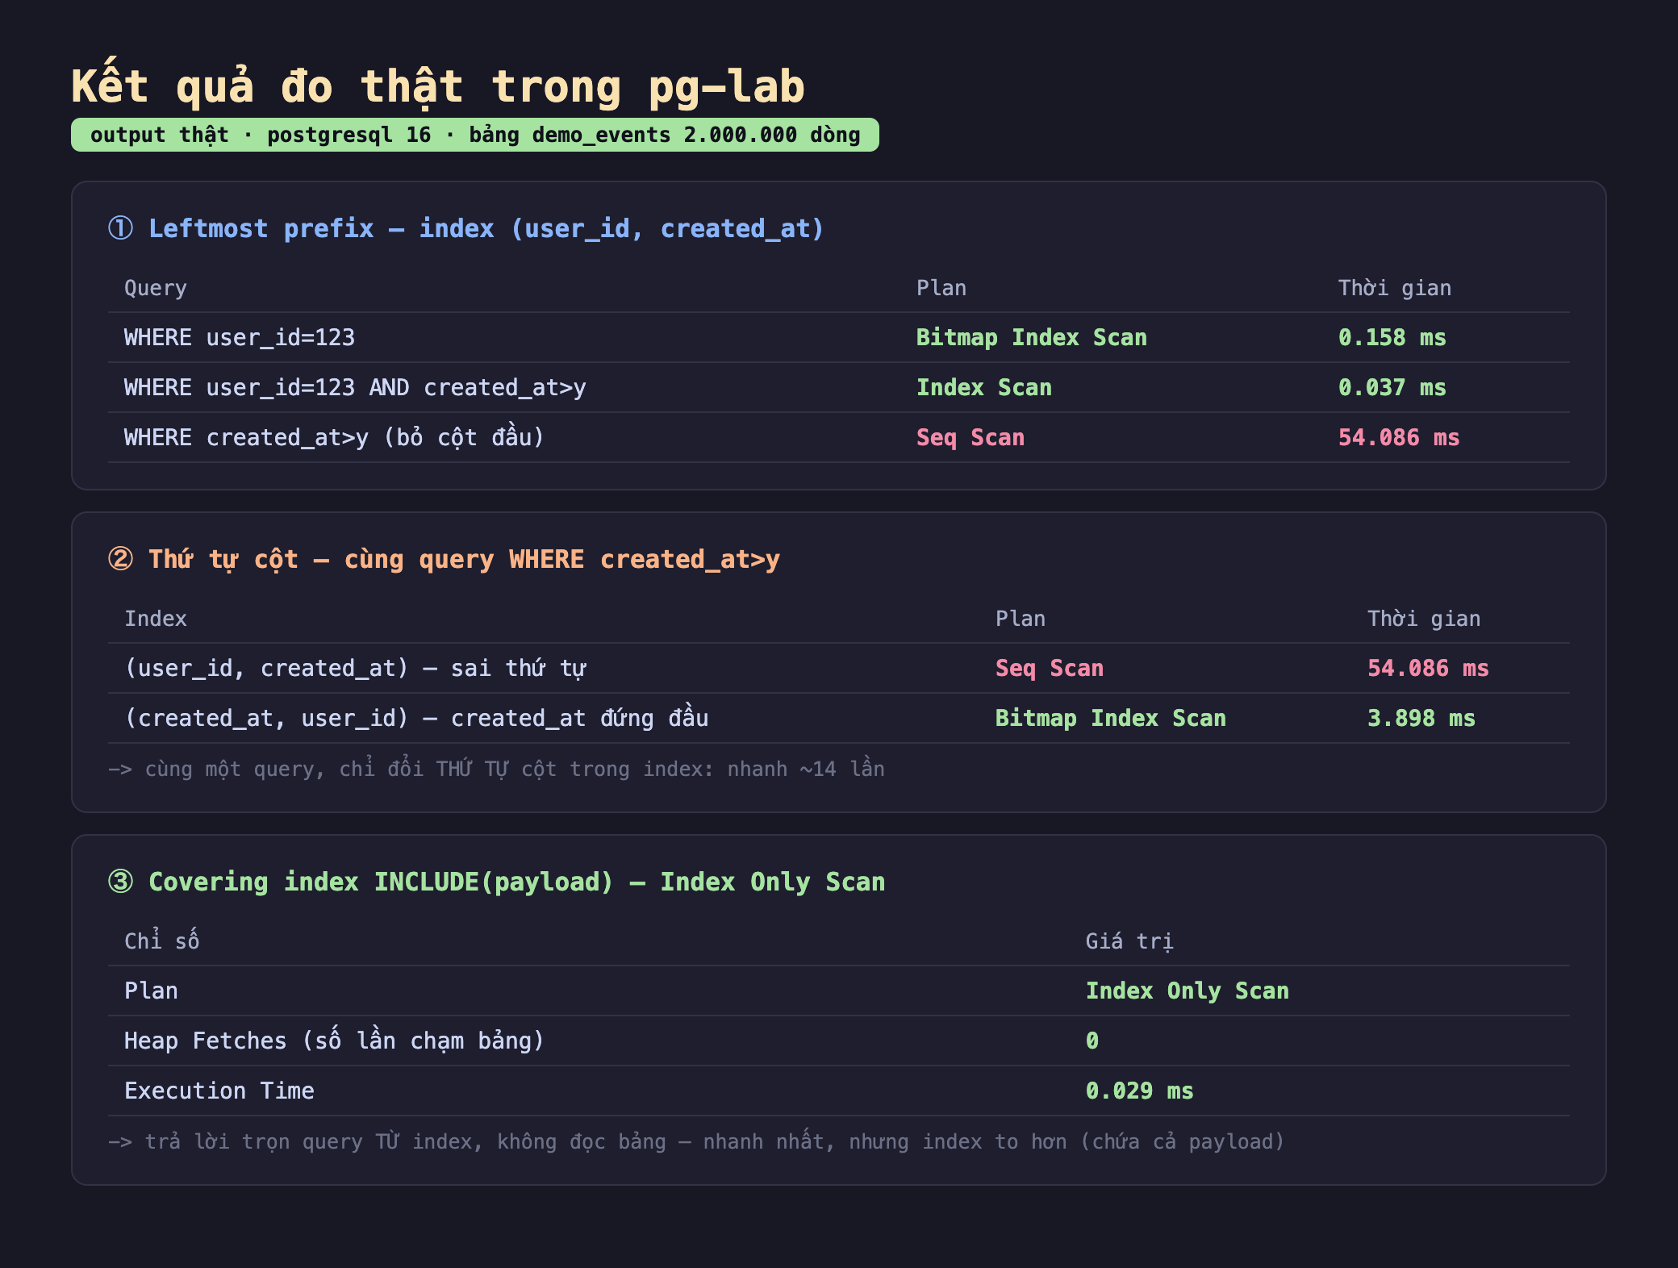
Task: Click the 'Plan' header in the Thứ tự cột table
Action: coord(1021,619)
